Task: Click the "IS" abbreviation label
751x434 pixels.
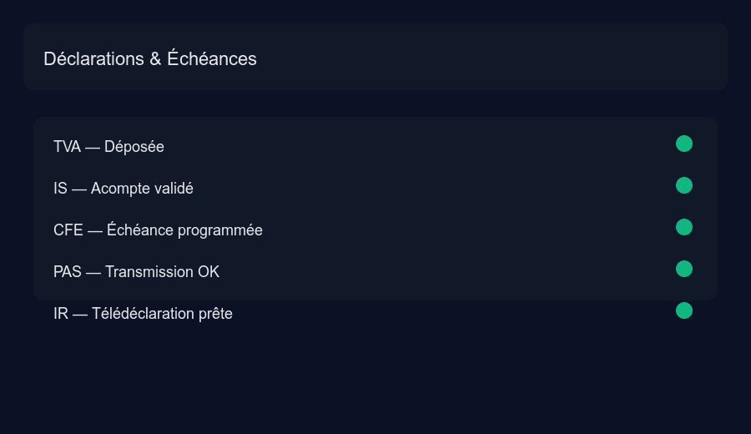Action: coord(60,189)
